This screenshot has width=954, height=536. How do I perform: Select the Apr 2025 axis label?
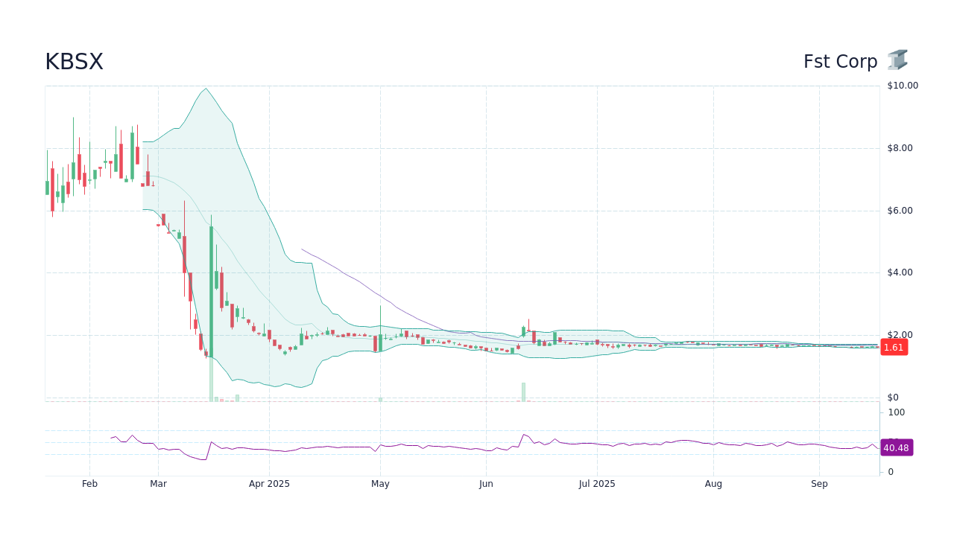pyautogui.click(x=269, y=483)
